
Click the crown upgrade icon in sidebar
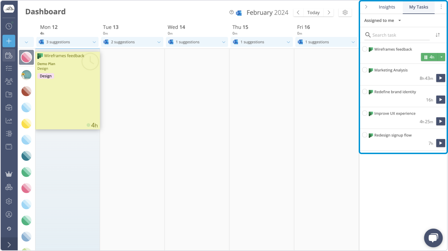pyautogui.click(x=9, y=174)
